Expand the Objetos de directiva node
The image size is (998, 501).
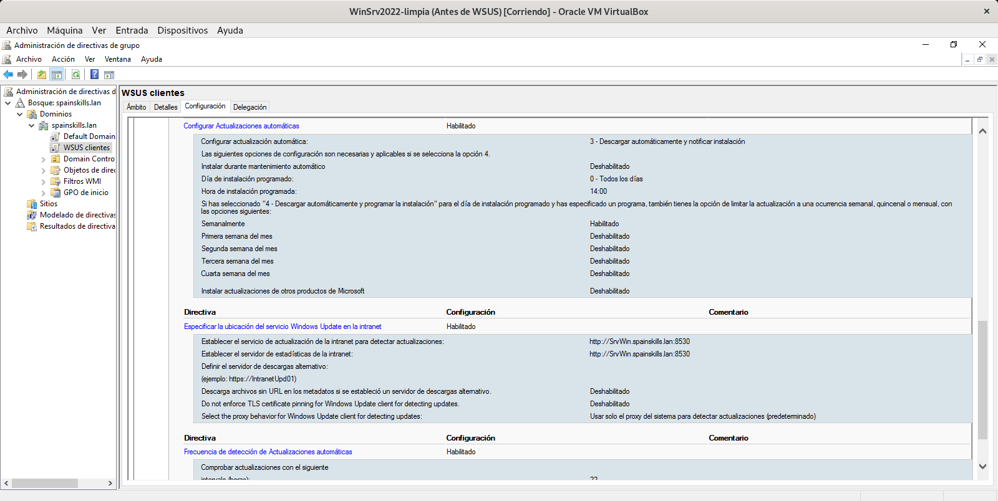click(44, 171)
